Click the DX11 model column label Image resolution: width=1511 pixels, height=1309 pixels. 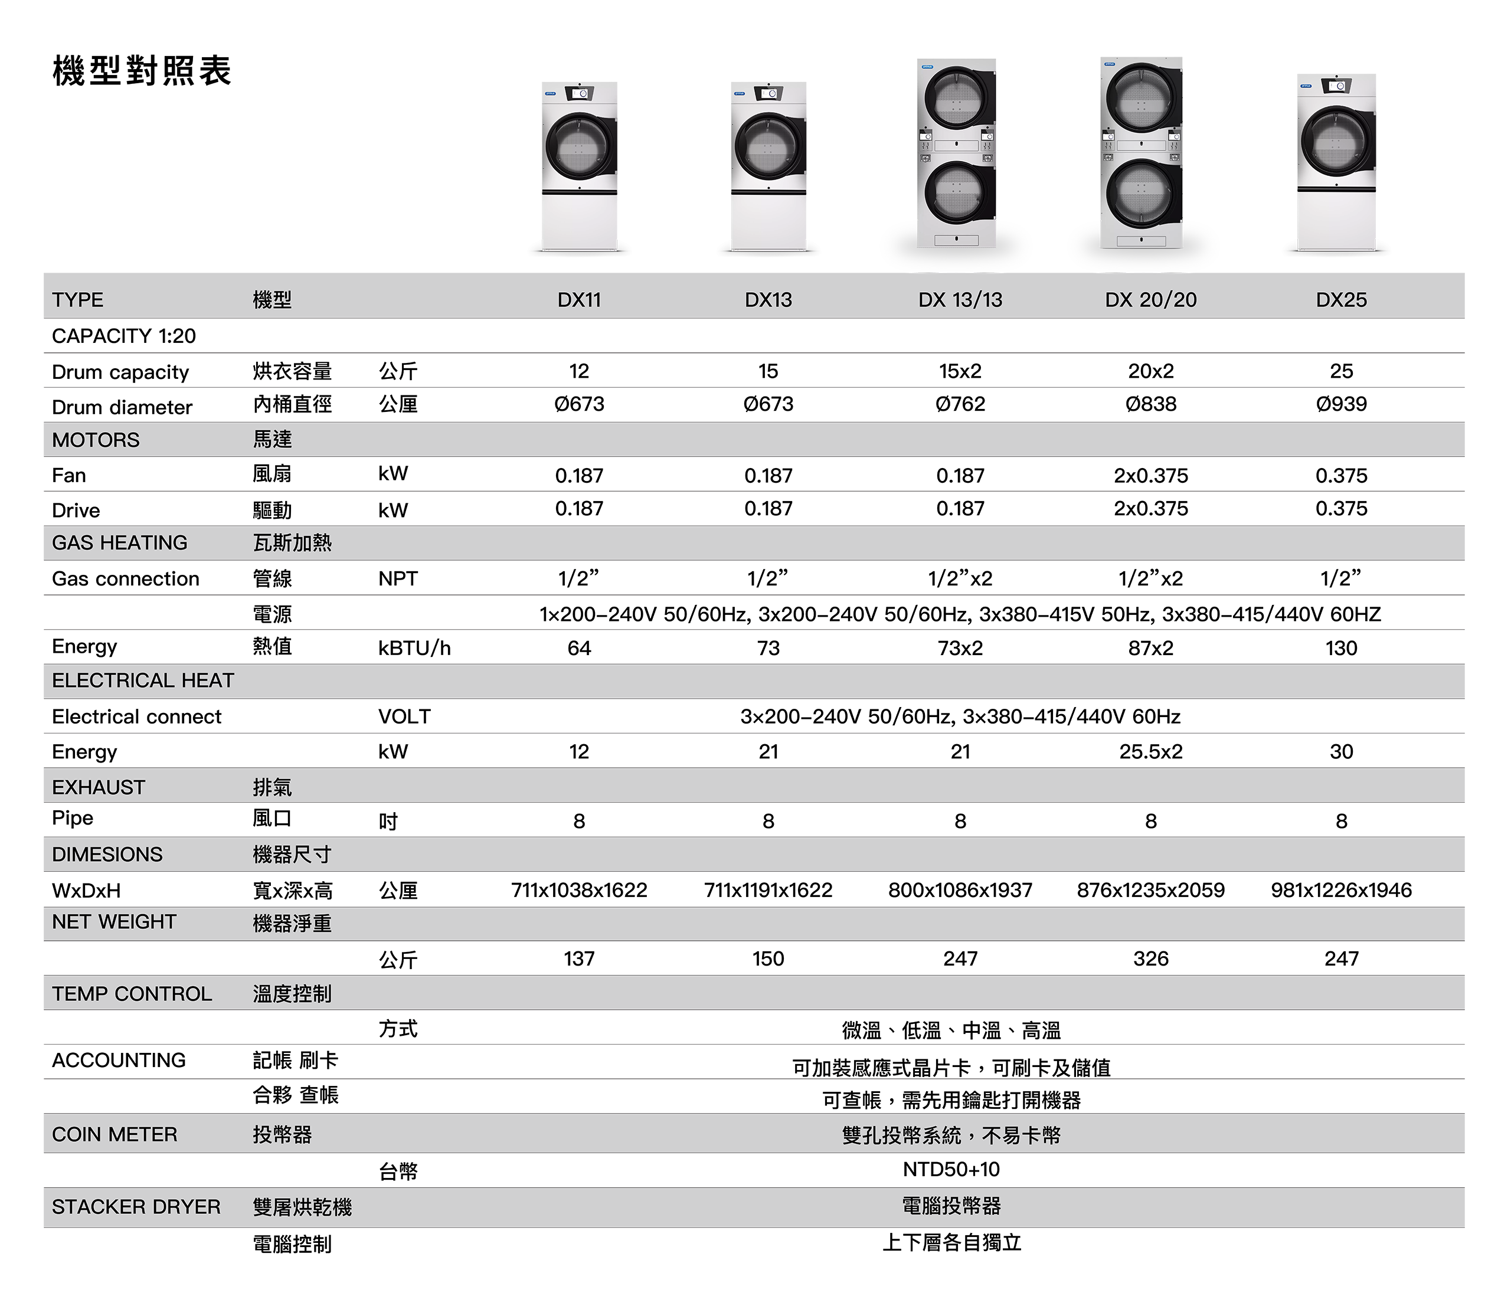click(580, 299)
